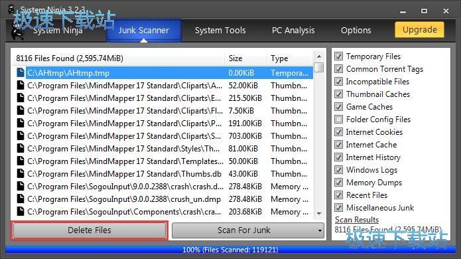Click the yellow Upgrade button

420,30
